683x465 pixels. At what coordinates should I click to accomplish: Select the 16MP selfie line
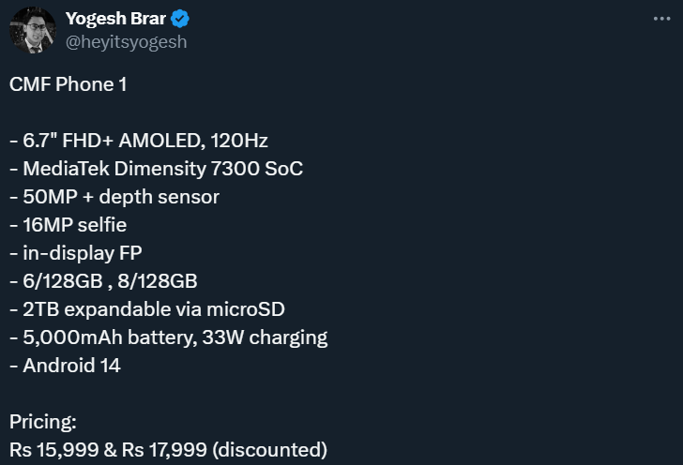[x=68, y=225]
